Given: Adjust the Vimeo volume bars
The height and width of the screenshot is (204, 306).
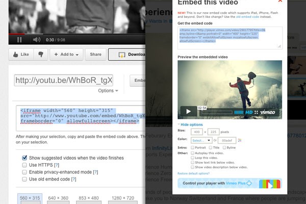Looking at the screenshot, I should 239,112.
